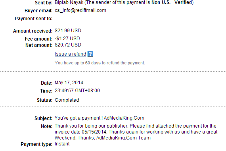This screenshot has height=151, width=226.
Task: Open the blue question mark help icon
Action: pos(90,54)
